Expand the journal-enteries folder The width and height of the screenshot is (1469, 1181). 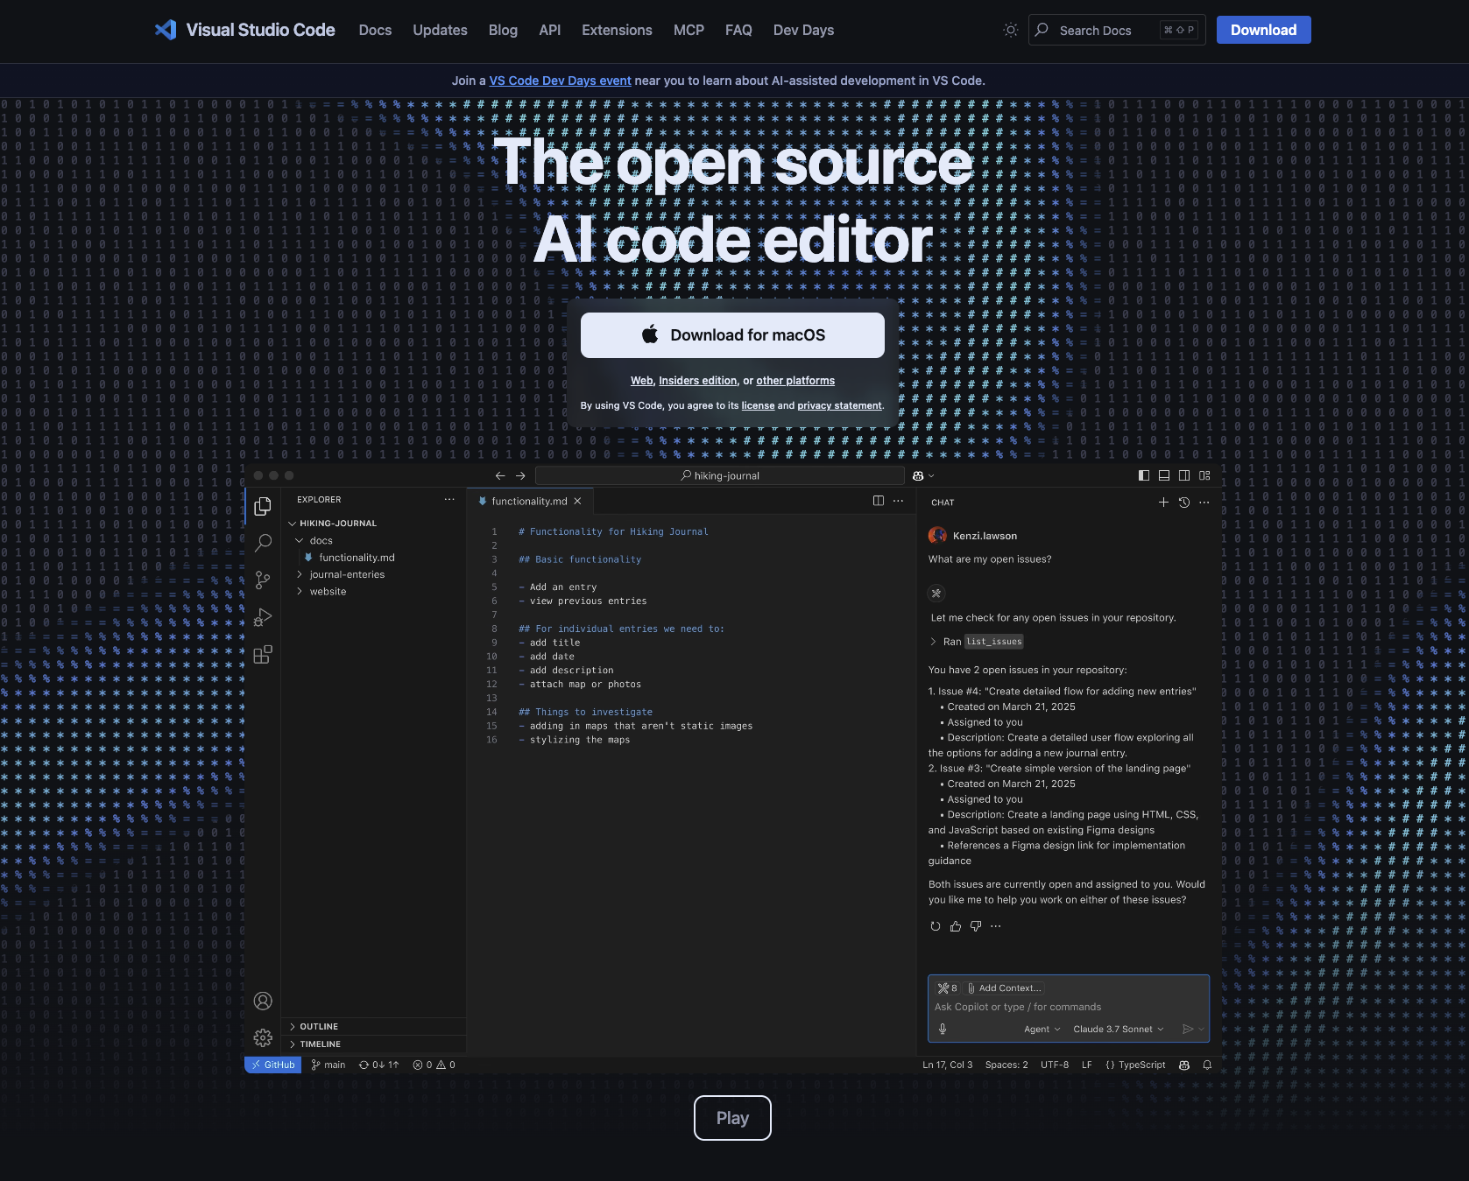click(x=300, y=574)
